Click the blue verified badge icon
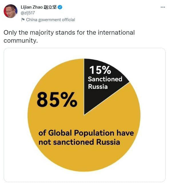Image resolution: width=169 pixels, height=185 pixels. pyautogui.click(x=60, y=7)
